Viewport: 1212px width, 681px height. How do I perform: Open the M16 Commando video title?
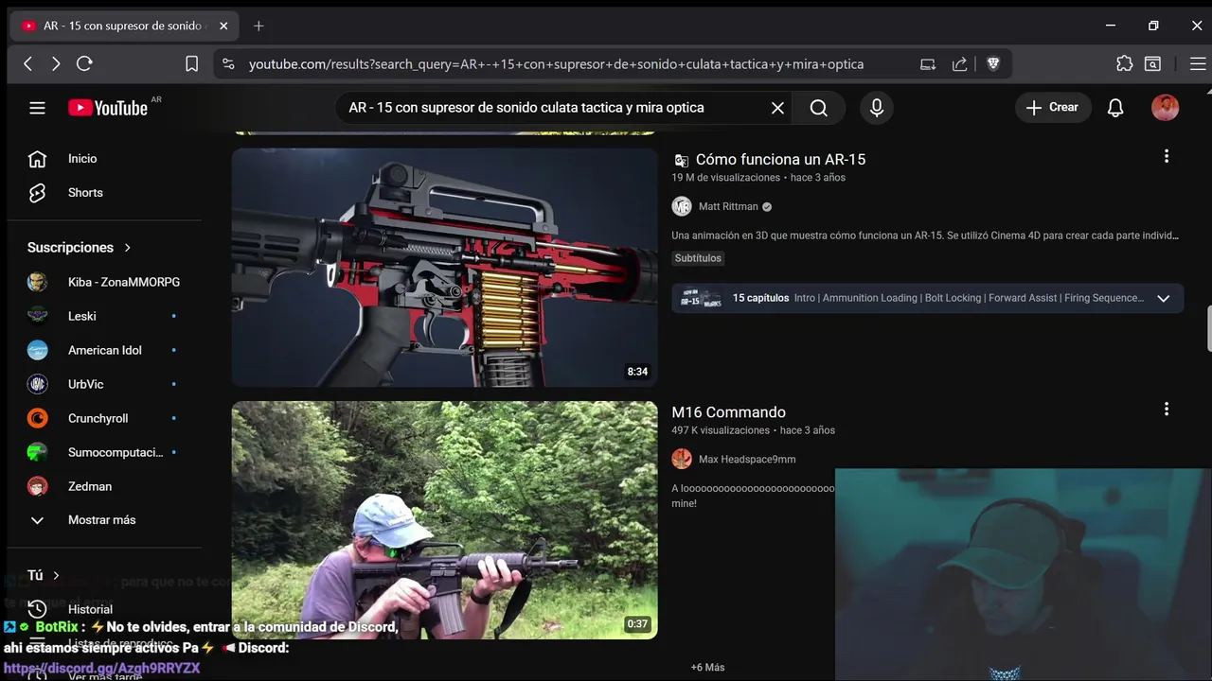click(728, 412)
